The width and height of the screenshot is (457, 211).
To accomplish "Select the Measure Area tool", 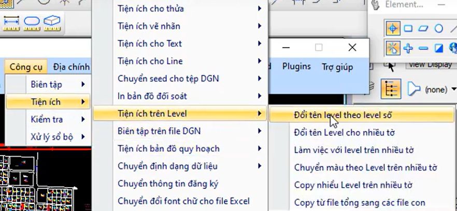I will (x=32, y=24).
